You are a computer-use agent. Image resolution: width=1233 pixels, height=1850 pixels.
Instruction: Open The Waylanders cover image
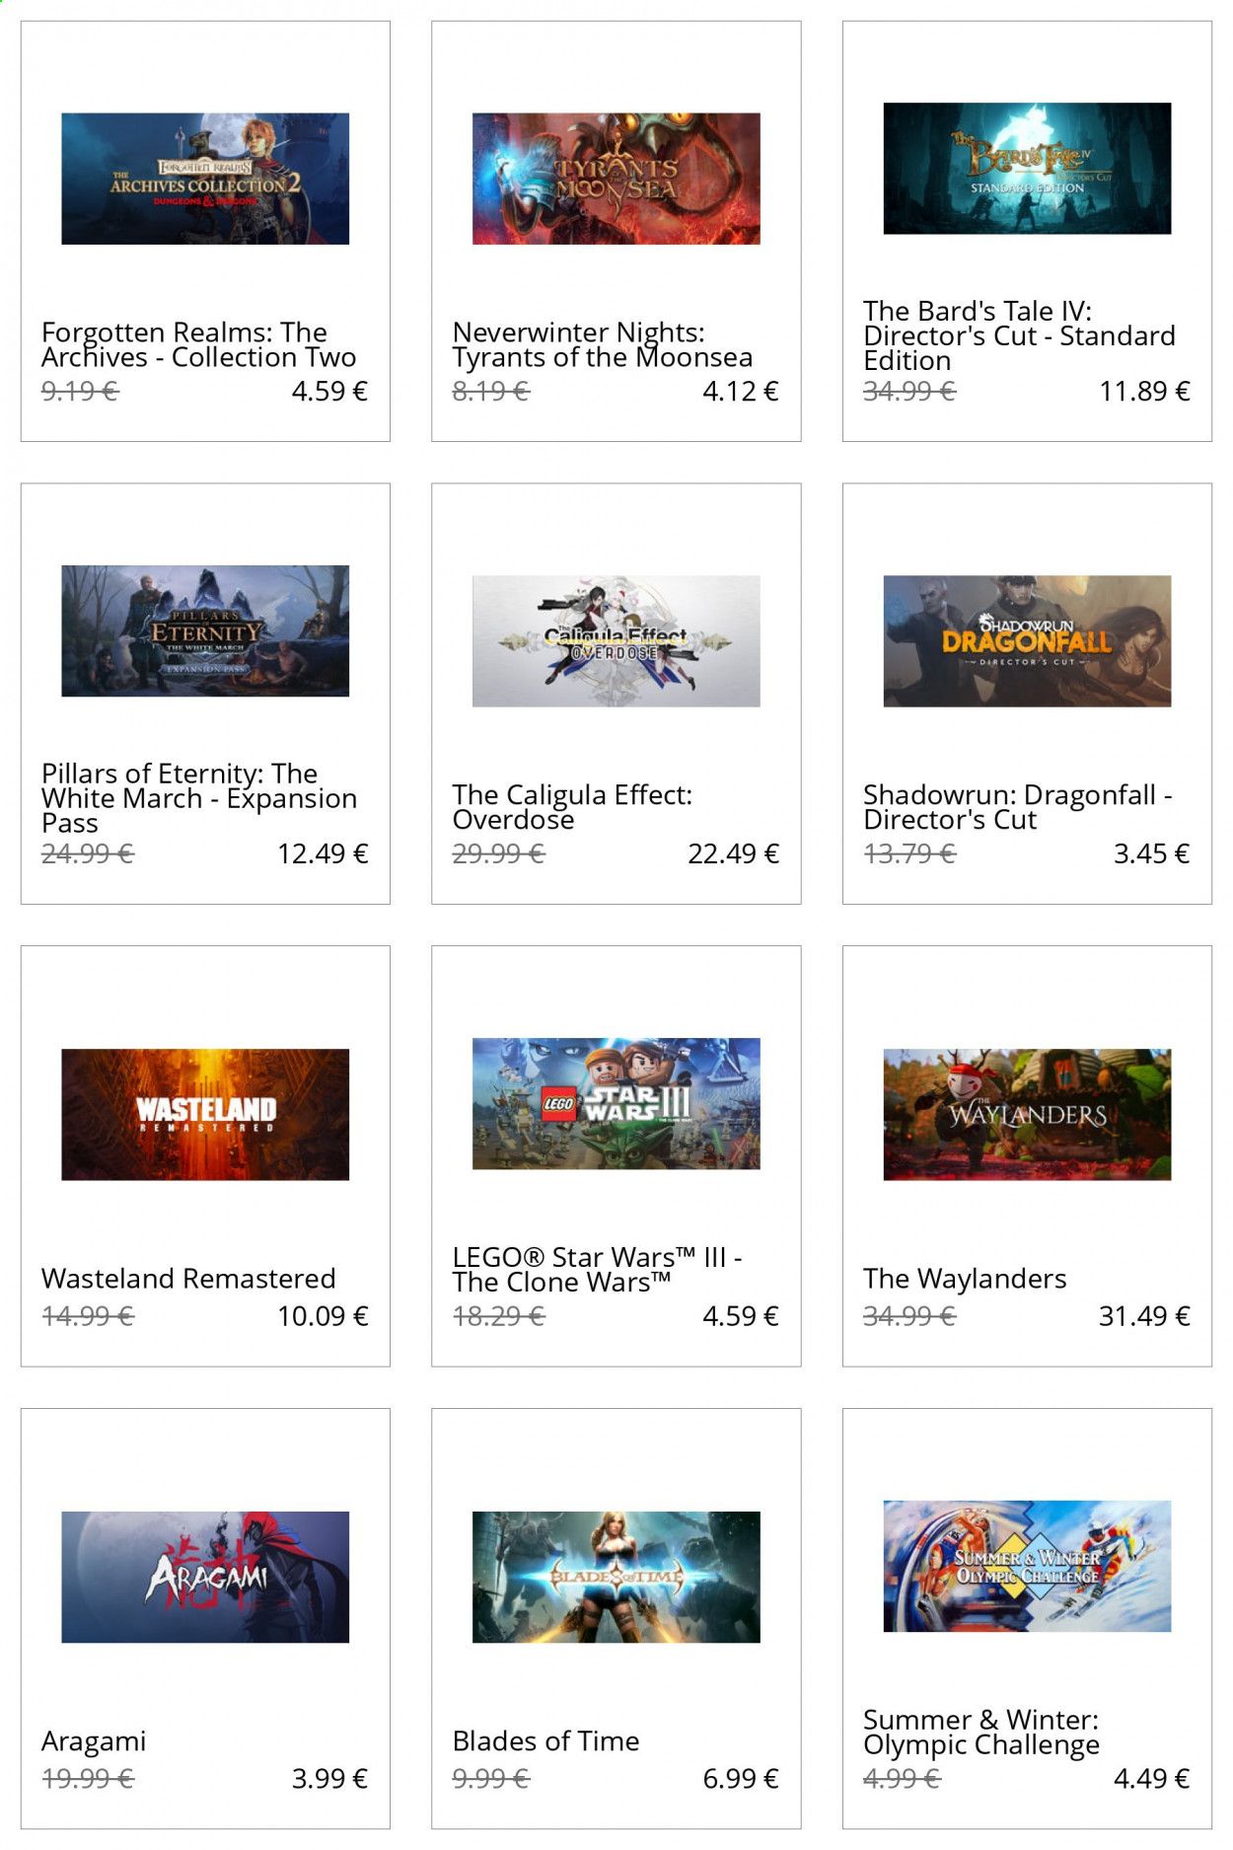click(1027, 1114)
